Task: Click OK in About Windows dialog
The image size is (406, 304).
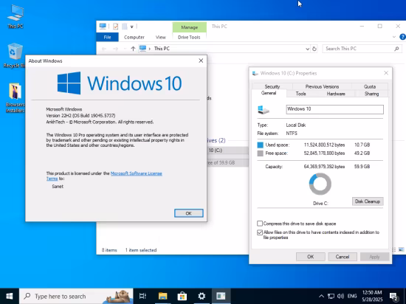Action: pyautogui.click(x=188, y=213)
